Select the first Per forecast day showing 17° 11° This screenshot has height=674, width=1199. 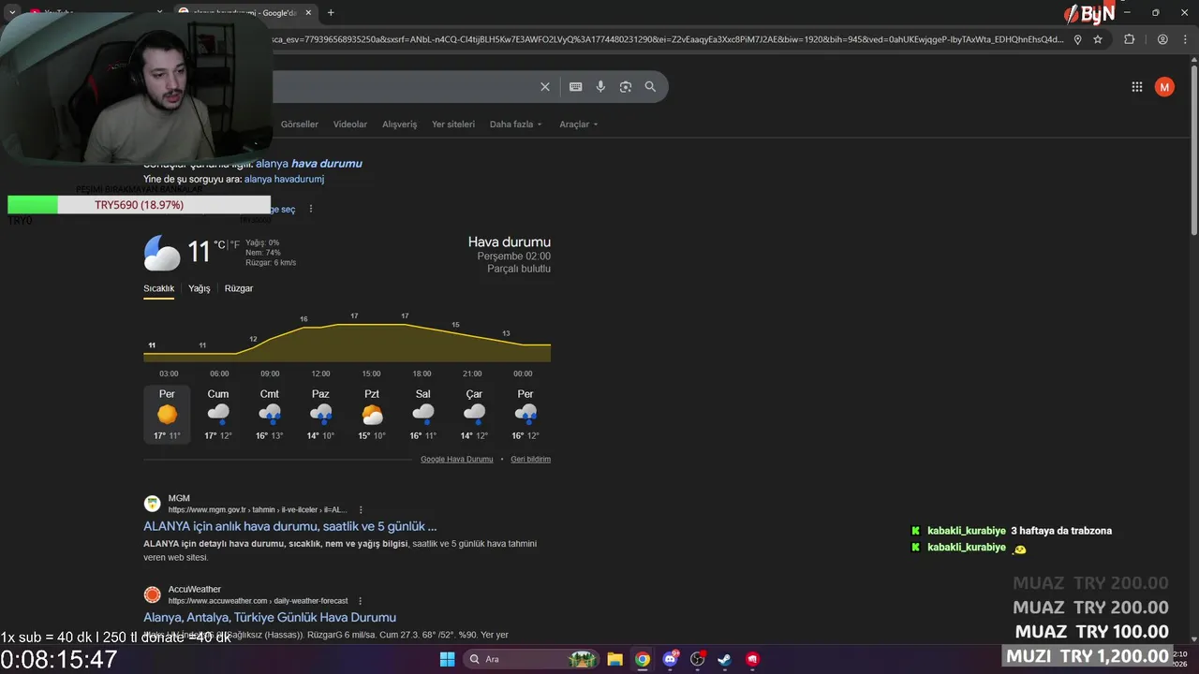click(x=167, y=414)
